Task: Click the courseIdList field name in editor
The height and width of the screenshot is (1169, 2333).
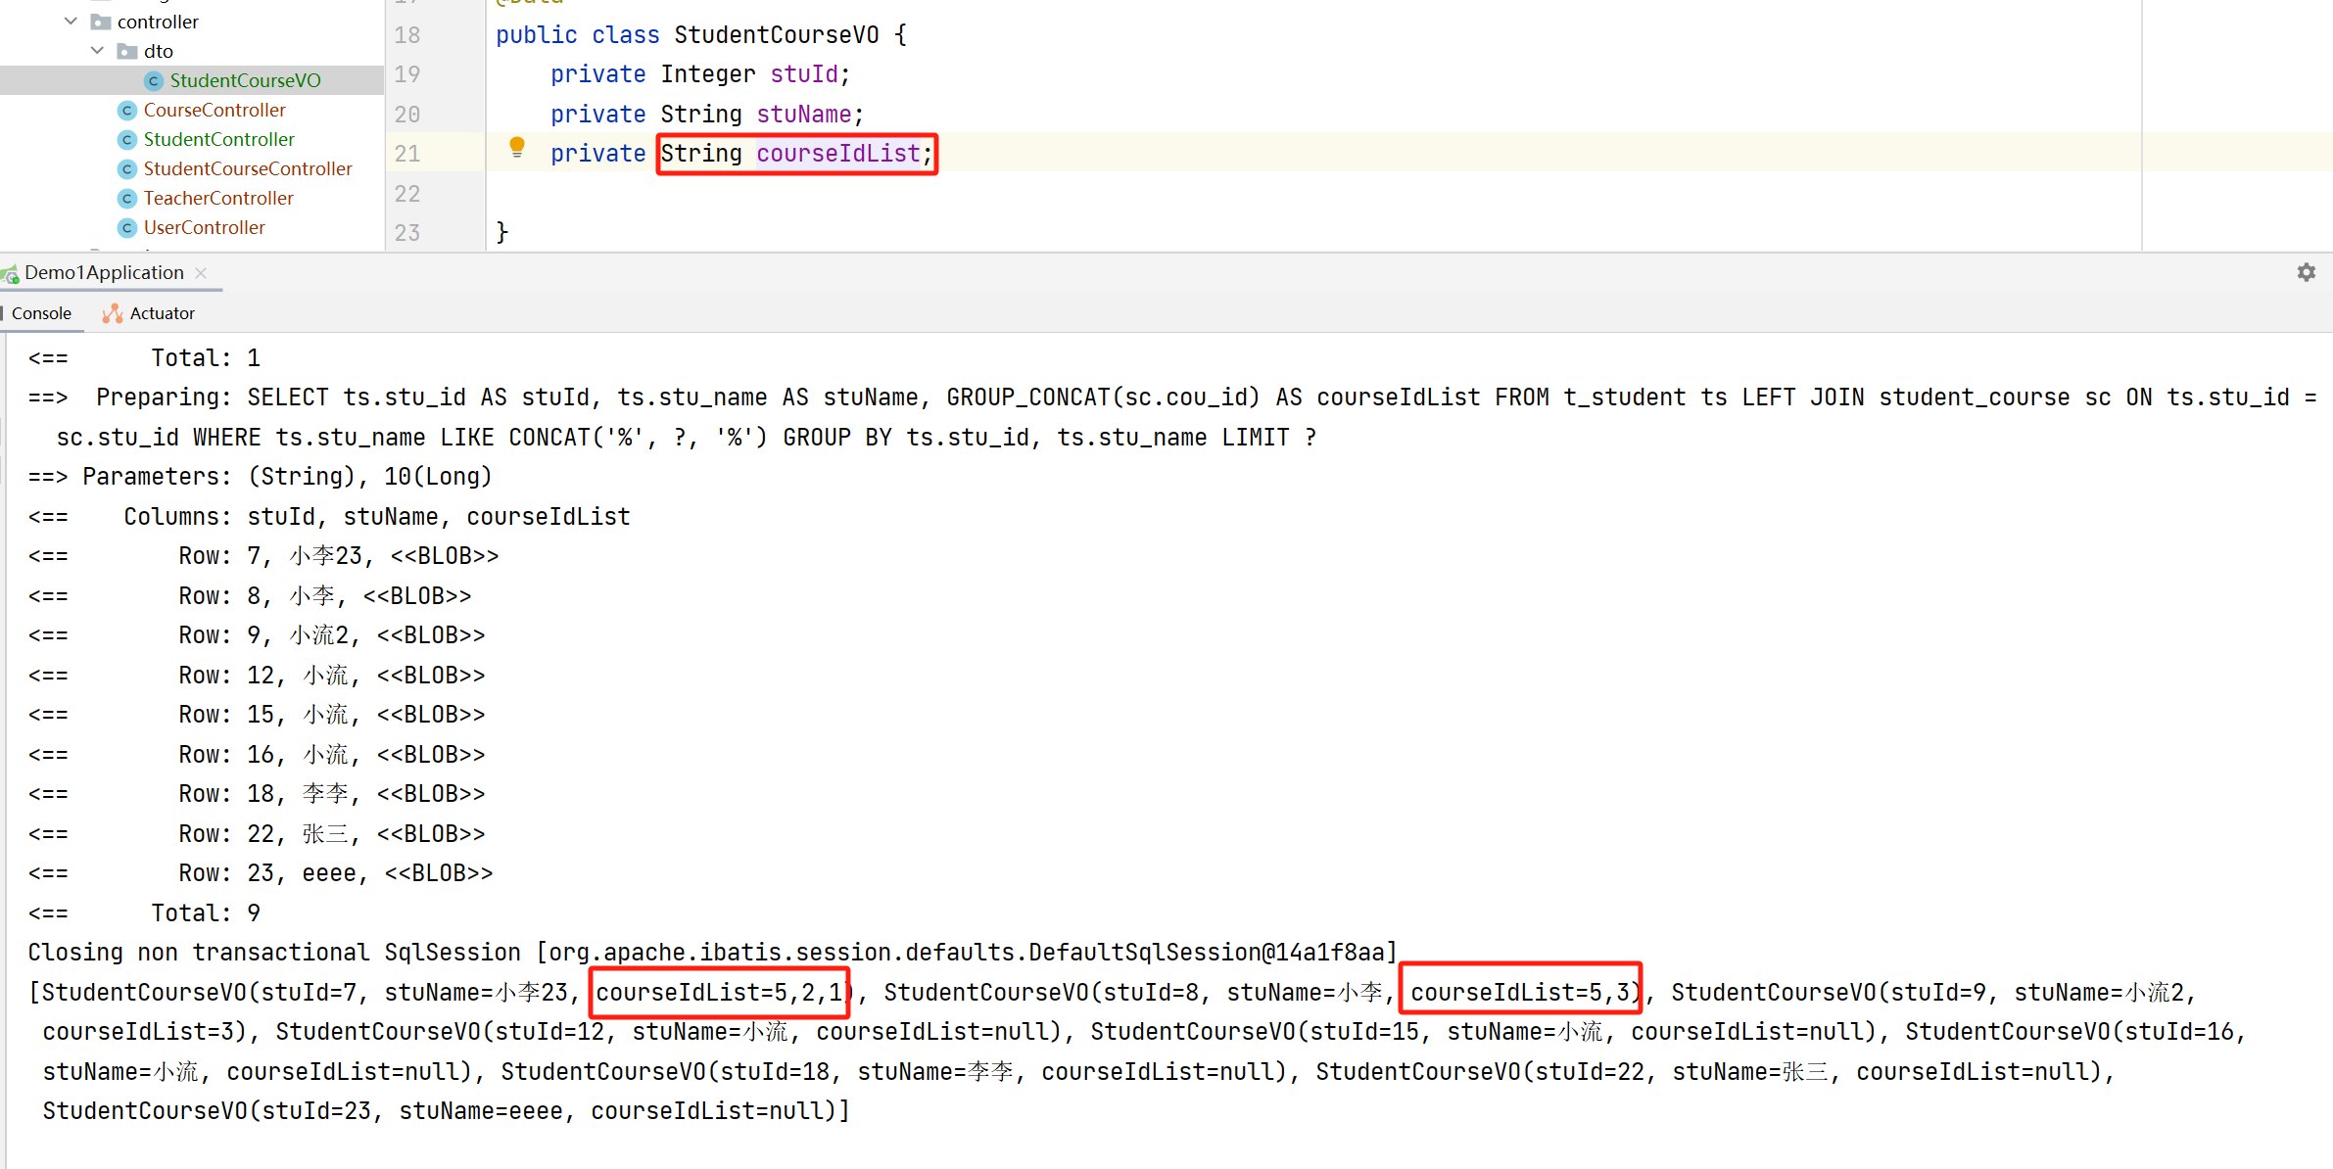Action: click(838, 154)
